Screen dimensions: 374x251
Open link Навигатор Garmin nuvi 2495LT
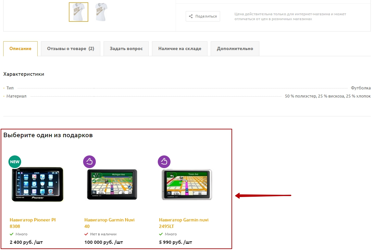coord(184,223)
